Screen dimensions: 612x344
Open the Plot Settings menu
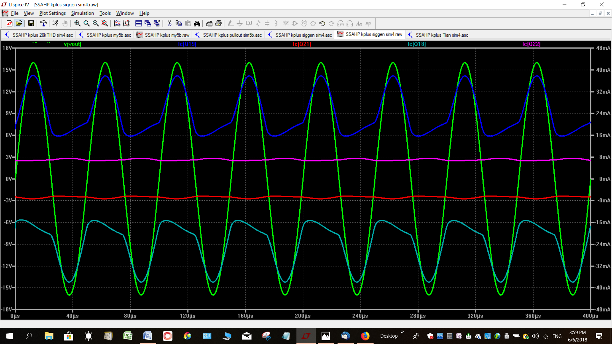tap(52, 13)
